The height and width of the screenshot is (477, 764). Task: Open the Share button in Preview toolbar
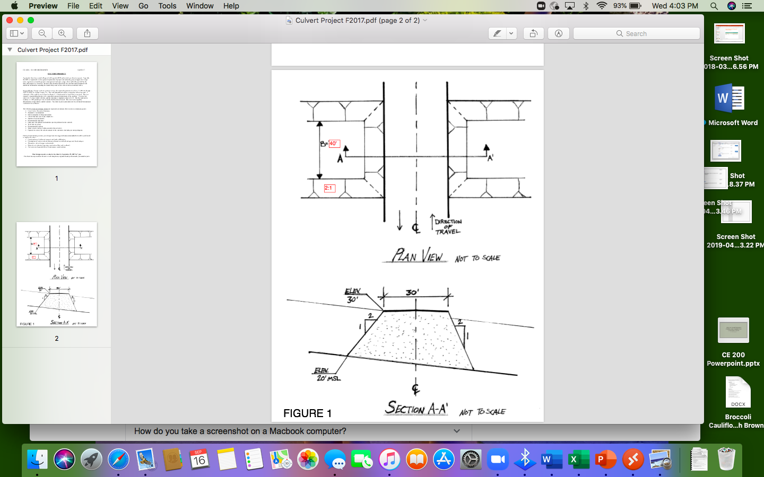pos(87,33)
